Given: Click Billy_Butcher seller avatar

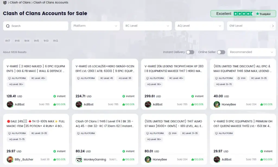Looking at the screenshot, I should click(10, 159).
